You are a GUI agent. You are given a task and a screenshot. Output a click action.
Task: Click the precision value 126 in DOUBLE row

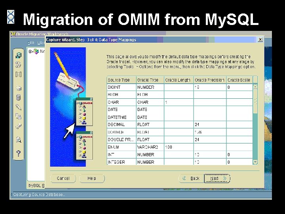click(210, 132)
